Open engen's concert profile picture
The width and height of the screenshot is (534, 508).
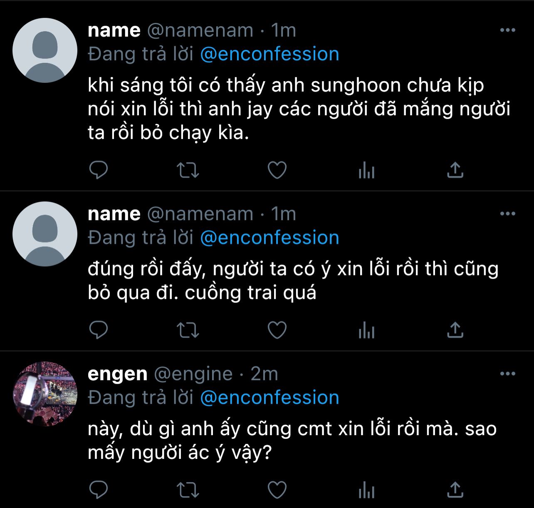click(45, 394)
